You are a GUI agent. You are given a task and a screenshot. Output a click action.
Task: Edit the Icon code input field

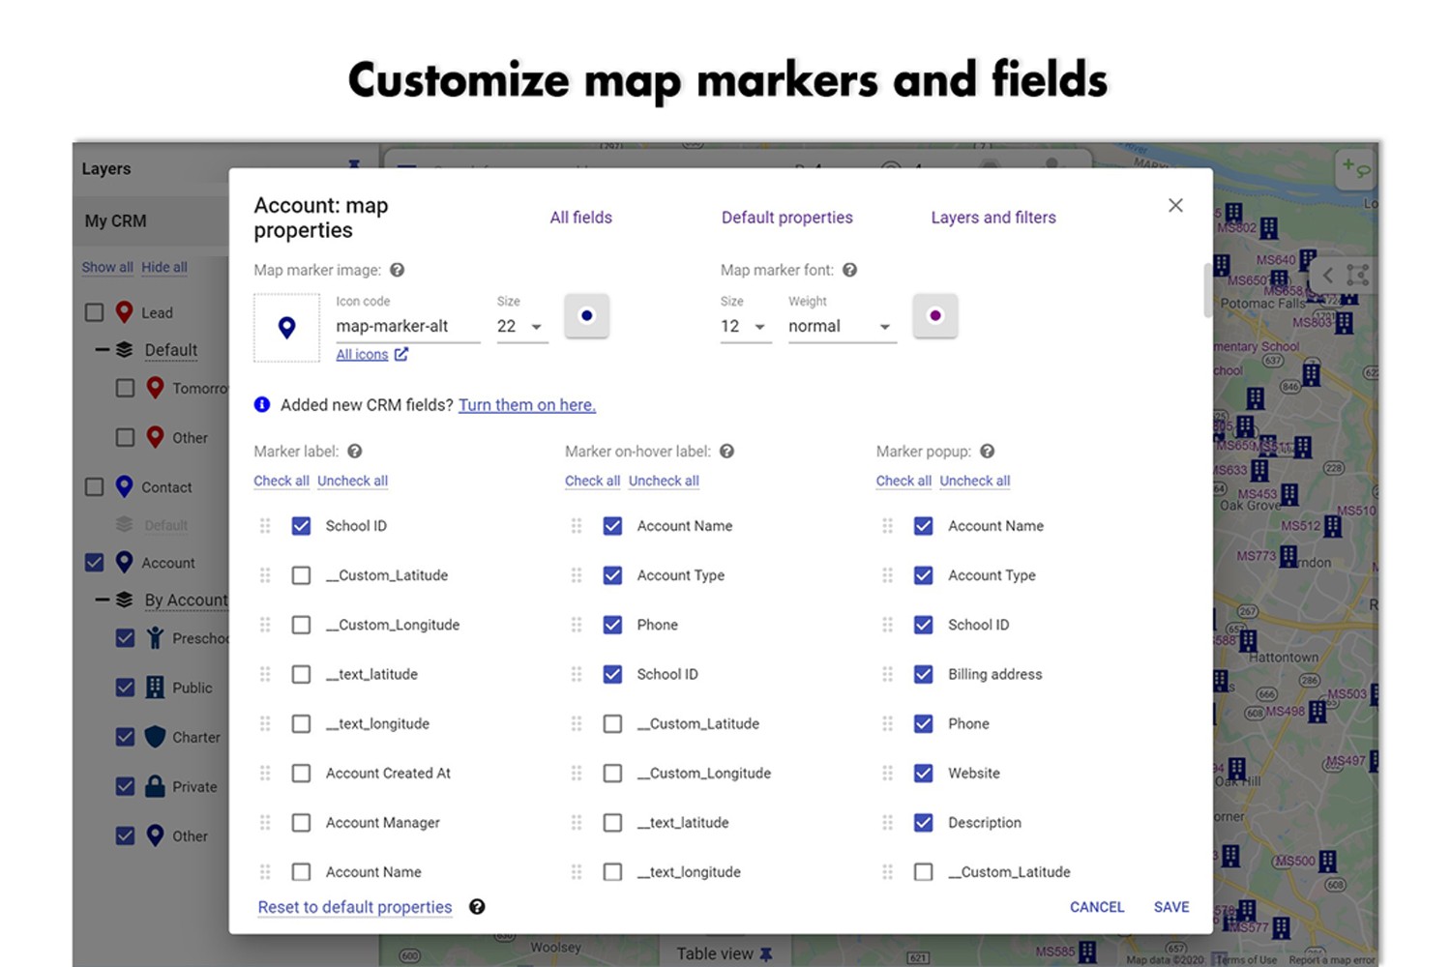pyautogui.click(x=406, y=327)
